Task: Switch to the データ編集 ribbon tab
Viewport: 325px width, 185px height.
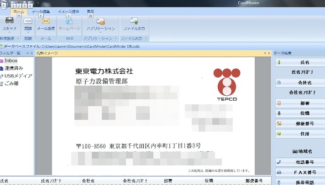Action: coord(41,12)
